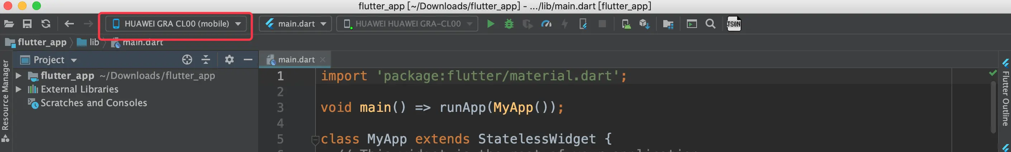Select Scratches and Consoles in project tree

point(94,103)
